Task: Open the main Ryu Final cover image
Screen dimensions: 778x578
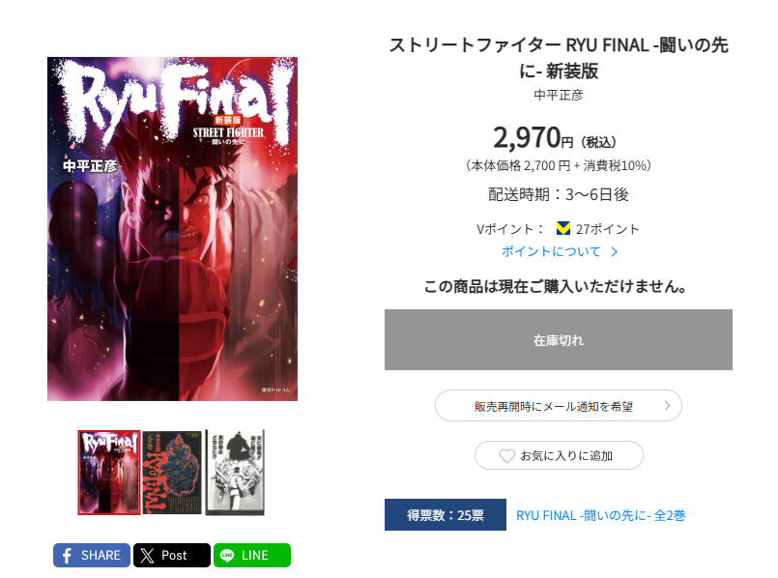Action: 172,229
